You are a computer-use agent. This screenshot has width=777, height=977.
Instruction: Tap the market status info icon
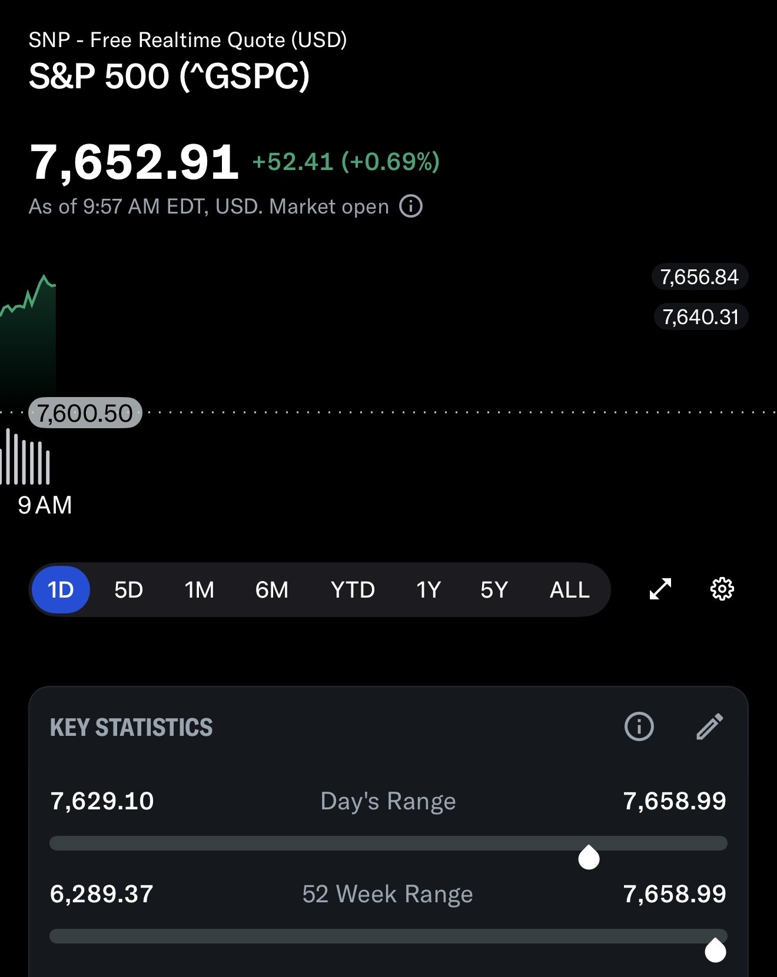coord(411,206)
